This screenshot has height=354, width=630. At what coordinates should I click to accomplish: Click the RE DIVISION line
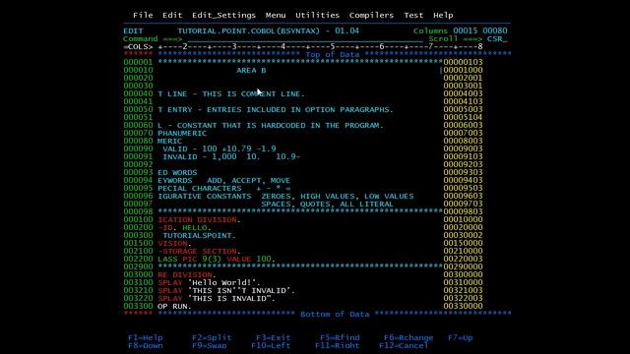187,275
